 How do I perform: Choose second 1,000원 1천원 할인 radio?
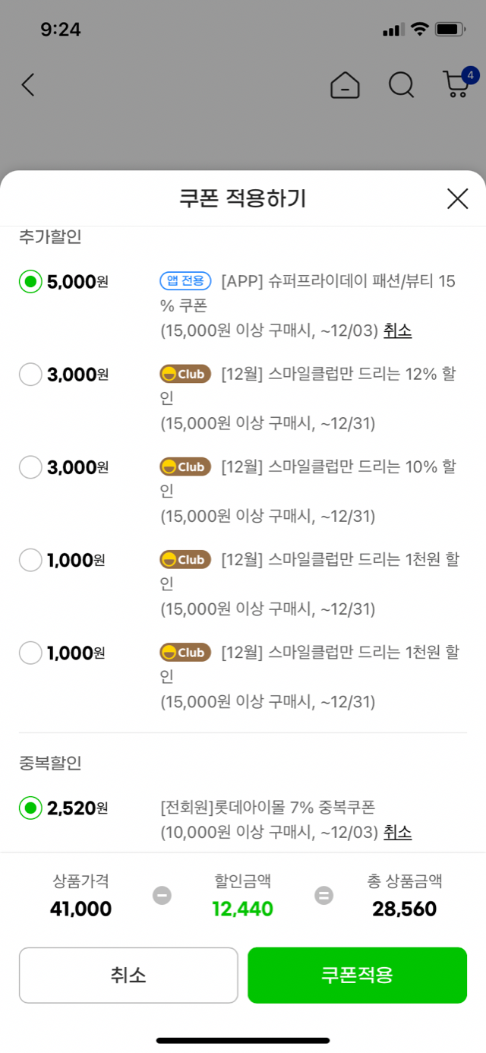30,653
